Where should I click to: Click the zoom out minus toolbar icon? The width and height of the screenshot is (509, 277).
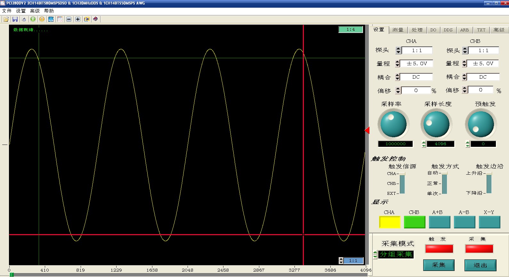pyautogui.click(x=69, y=19)
